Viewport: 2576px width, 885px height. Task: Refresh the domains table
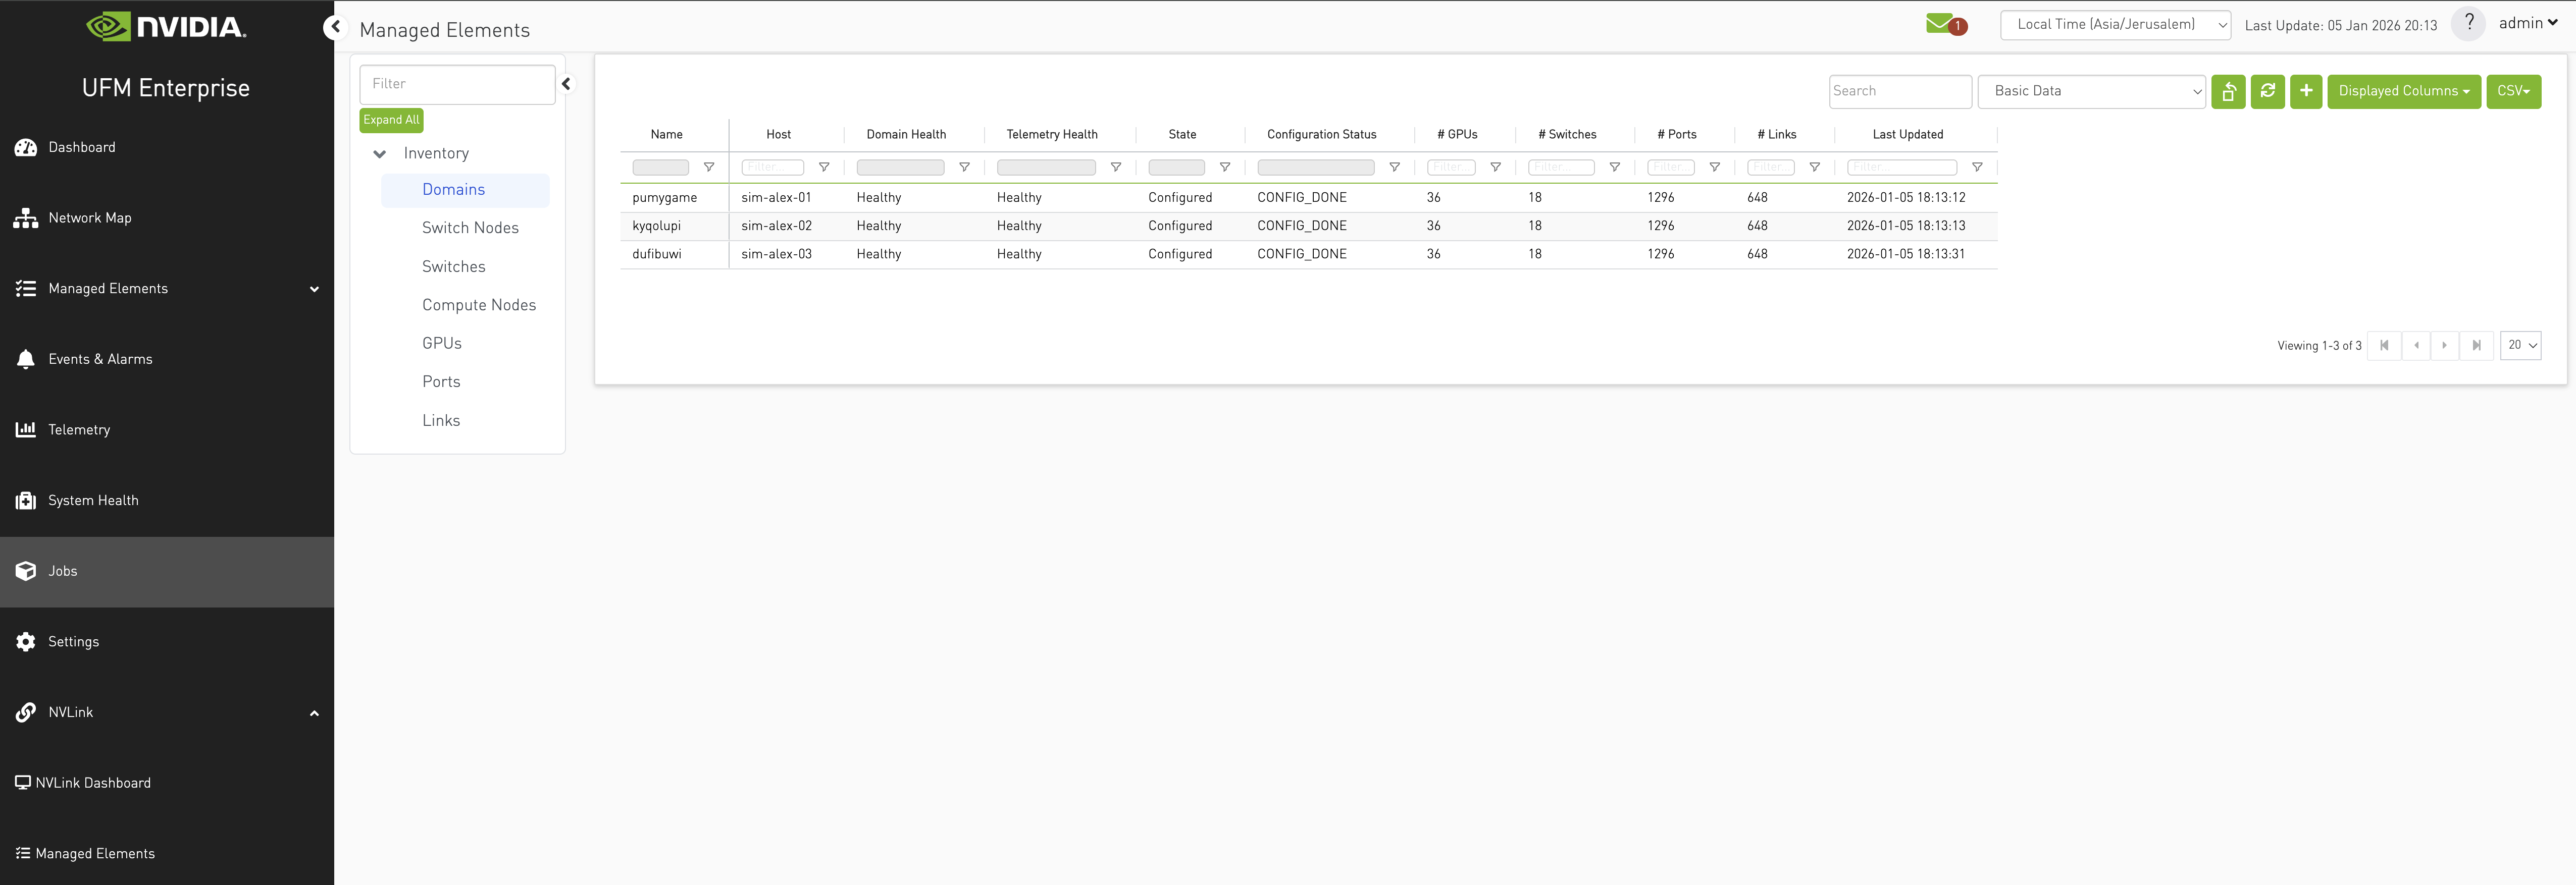tap(2267, 92)
